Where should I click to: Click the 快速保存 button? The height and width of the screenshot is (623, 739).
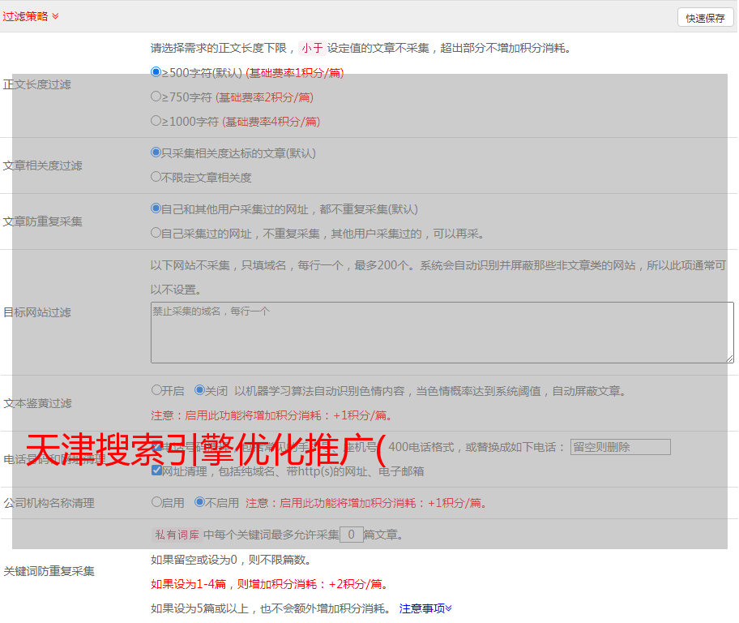pyautogui.click(x=705, y=18)
